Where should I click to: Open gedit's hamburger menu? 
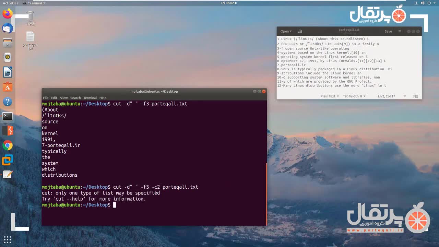(x=399, y=31)
